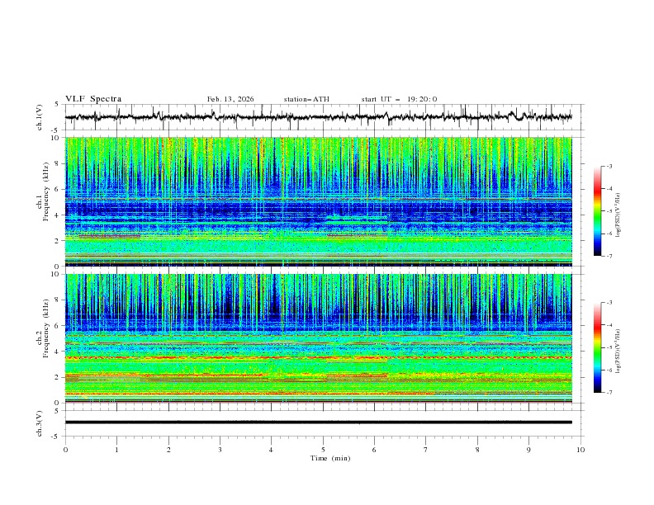Click the 'Feb. 13, 2026' date label
This screenshot has height=505, width=654.
[230, 99]
